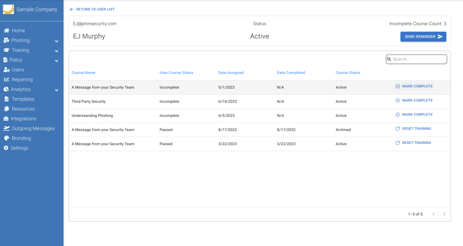Sort by Course Name column header

[83, 73]
